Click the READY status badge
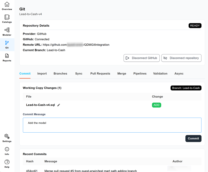Viewport: 208px width, 172px height. (x=195, y=26)
